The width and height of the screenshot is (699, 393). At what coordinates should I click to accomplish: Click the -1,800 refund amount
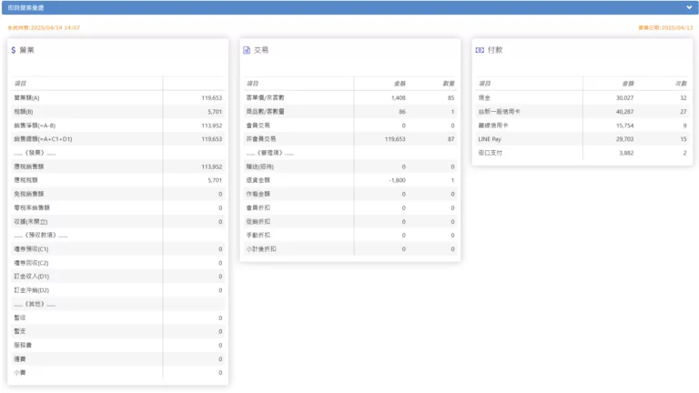[x=397, y=180]
